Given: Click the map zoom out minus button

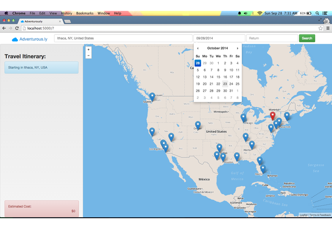Looking at the screenshot, I should (89, 56).
